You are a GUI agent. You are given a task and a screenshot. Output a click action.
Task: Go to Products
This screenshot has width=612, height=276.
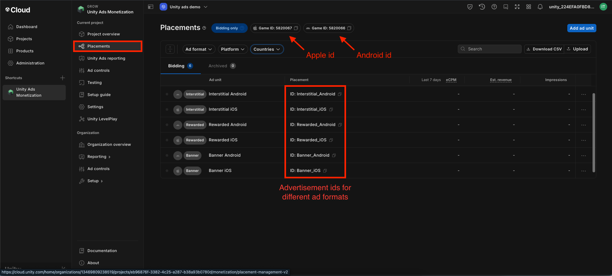34,51
